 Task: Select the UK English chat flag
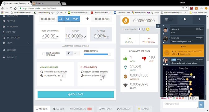[x=162, y=98]
